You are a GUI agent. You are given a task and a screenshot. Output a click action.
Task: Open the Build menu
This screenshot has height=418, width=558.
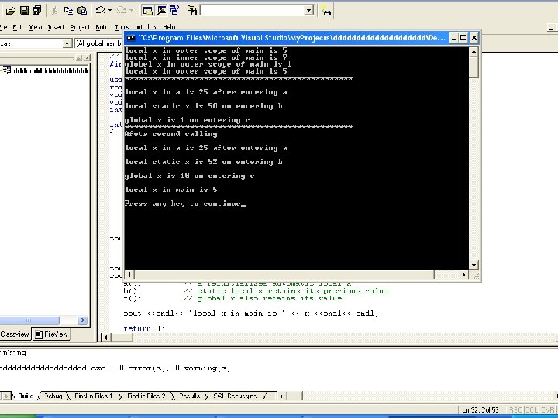pyautogui.click(x=102, y=27)
